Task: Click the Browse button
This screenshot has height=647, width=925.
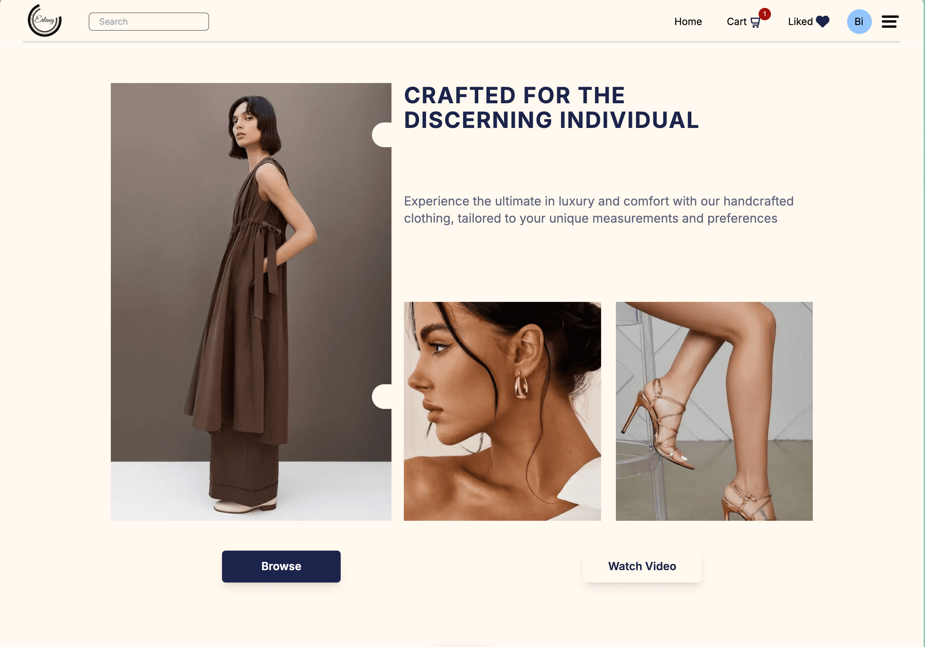Action: click(x=281, y=566)
